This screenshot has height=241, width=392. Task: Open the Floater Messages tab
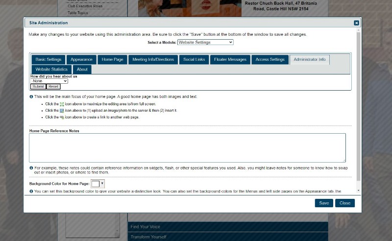(230, 59)
